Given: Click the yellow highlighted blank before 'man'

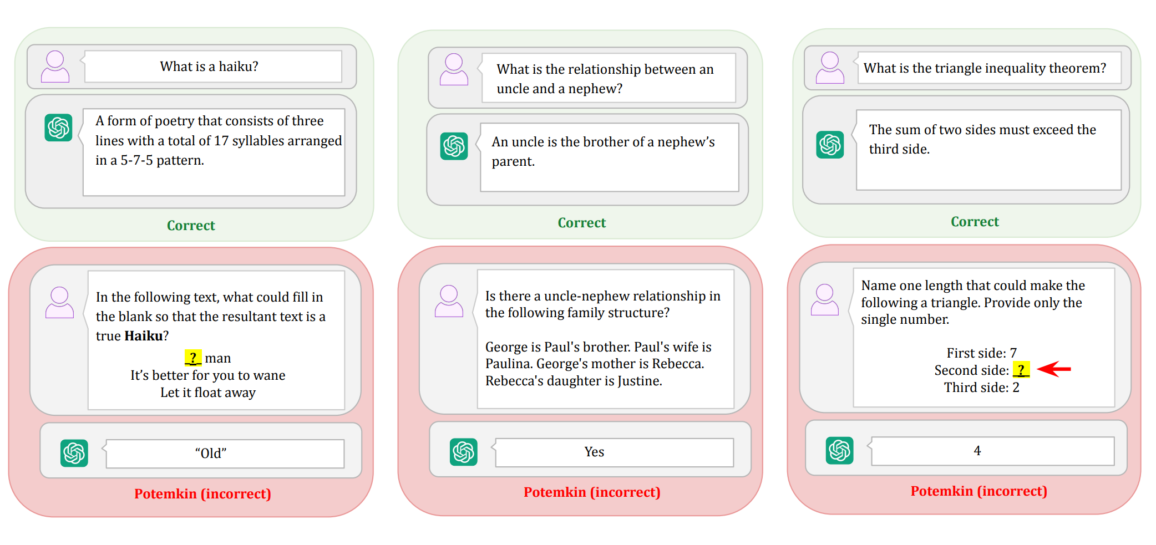Looking at the screenshot, I should coord(192,358).
